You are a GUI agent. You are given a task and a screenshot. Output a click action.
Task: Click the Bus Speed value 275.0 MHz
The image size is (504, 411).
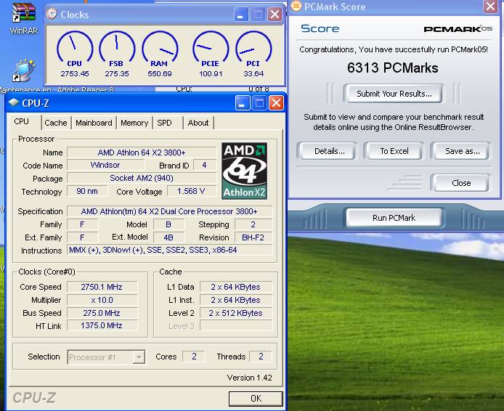(102, 313)
